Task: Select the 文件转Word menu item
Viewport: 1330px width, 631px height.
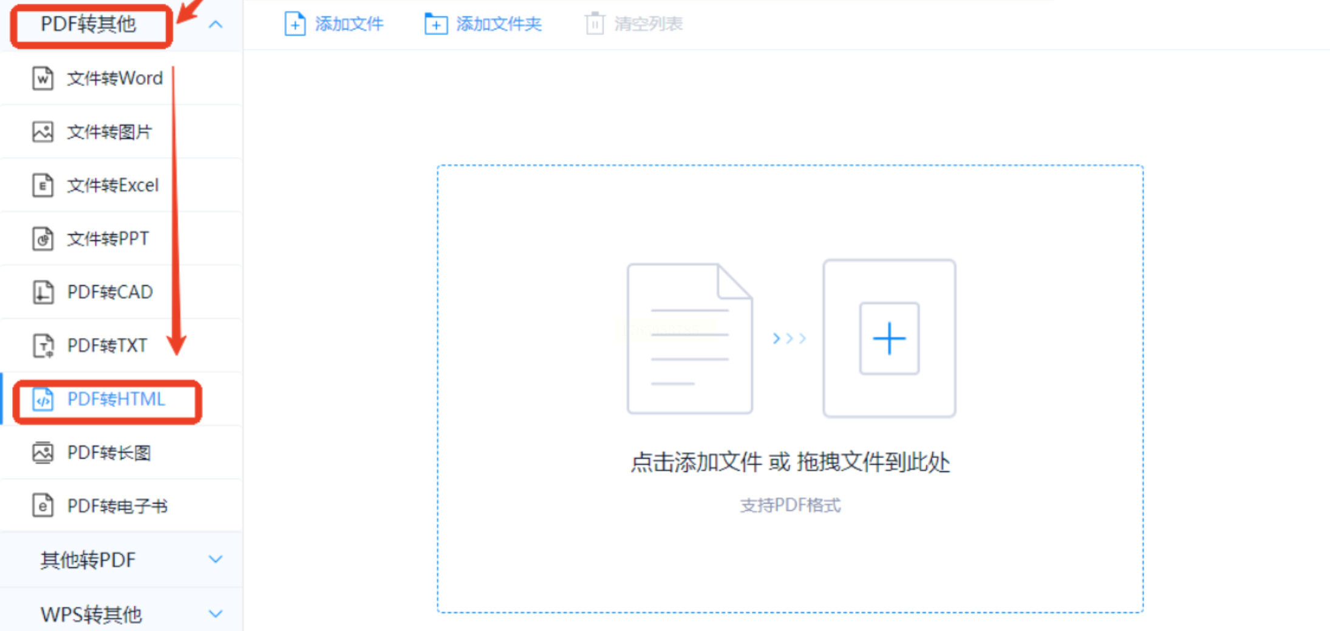Action: [121, 78]
